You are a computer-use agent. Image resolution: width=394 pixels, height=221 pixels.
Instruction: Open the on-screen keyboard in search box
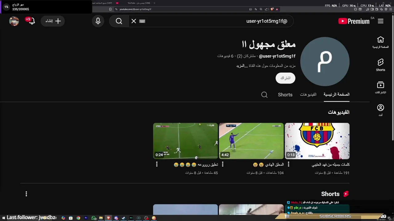pos(142,21)
